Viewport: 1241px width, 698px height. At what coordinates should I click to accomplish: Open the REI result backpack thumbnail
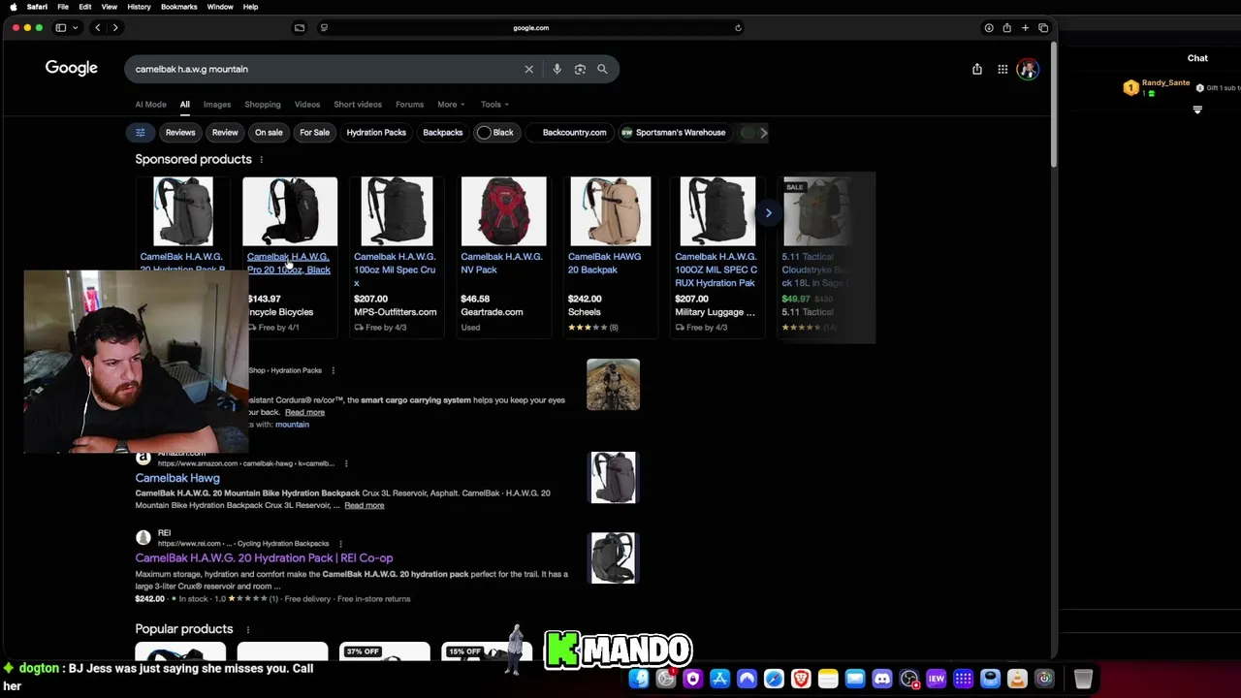[613, 558]
